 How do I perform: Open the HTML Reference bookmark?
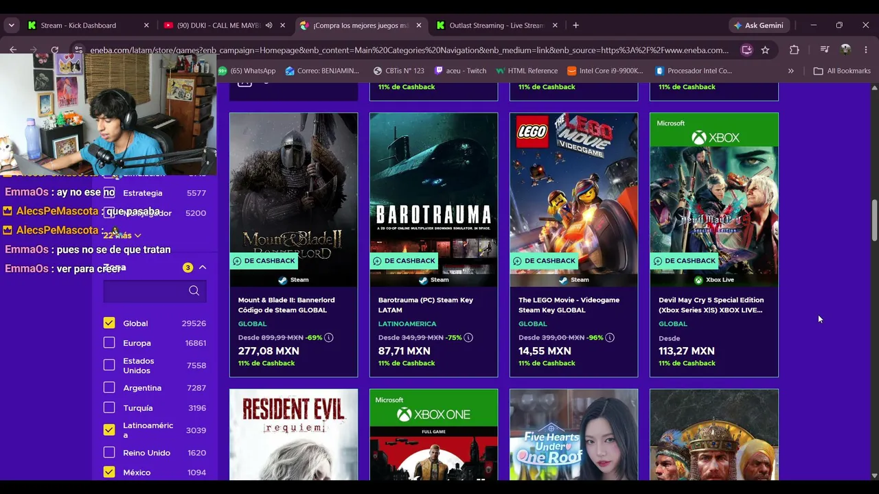[x=526, y=71]
